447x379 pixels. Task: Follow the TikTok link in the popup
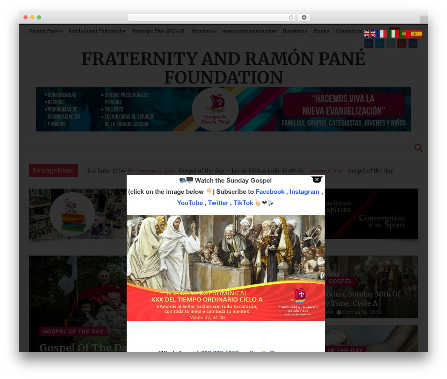tap(243, 203)
